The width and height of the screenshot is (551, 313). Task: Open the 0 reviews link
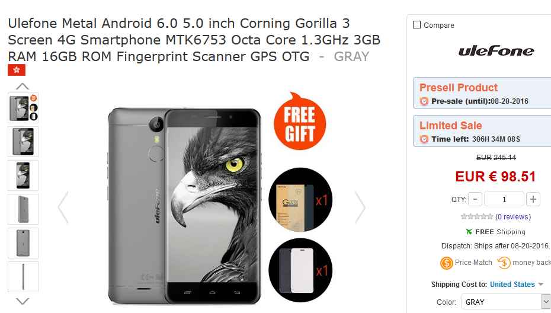click(x=513, y=216)
